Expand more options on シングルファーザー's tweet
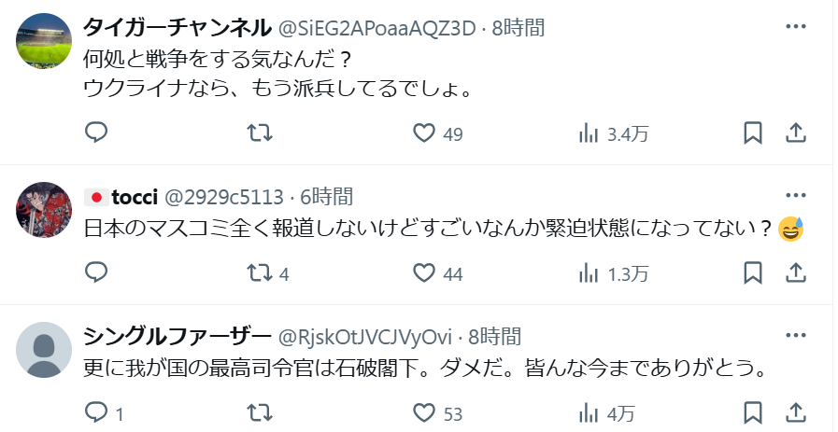This screenshot has width=838, height=432. coord(796,335)
